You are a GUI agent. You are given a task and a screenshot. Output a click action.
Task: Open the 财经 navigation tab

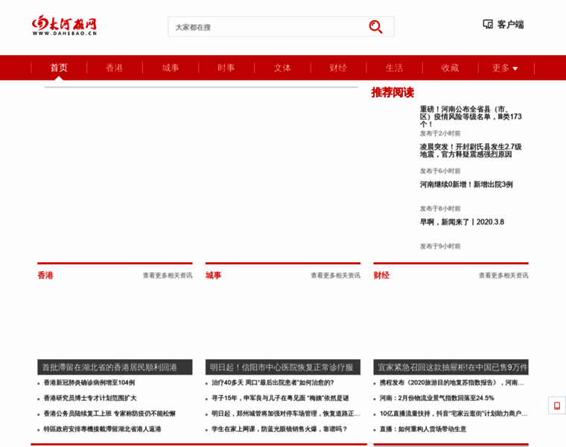point(338,68)
